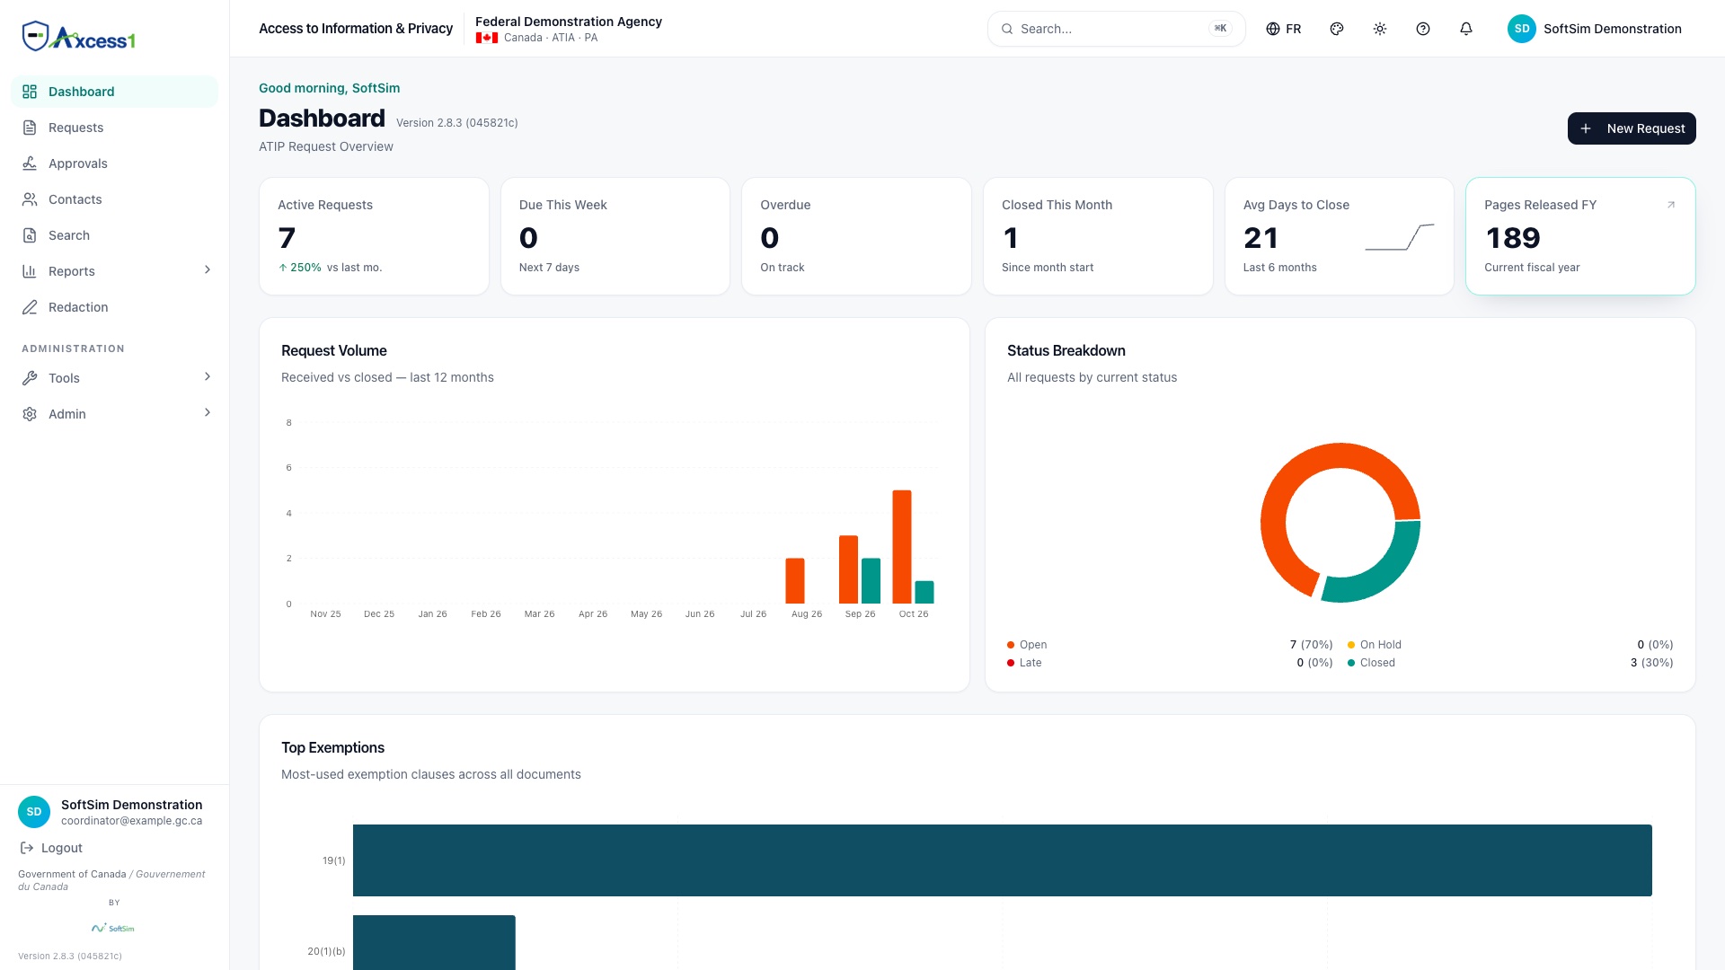Screen dimensions: 1725x970
Task: Go to Requests in sidebar
Action: [114, 128]
